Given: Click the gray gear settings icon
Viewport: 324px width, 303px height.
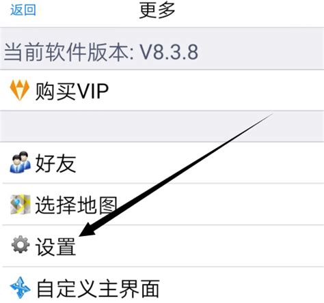Looking at the screenshot, I should coord(21,244).
